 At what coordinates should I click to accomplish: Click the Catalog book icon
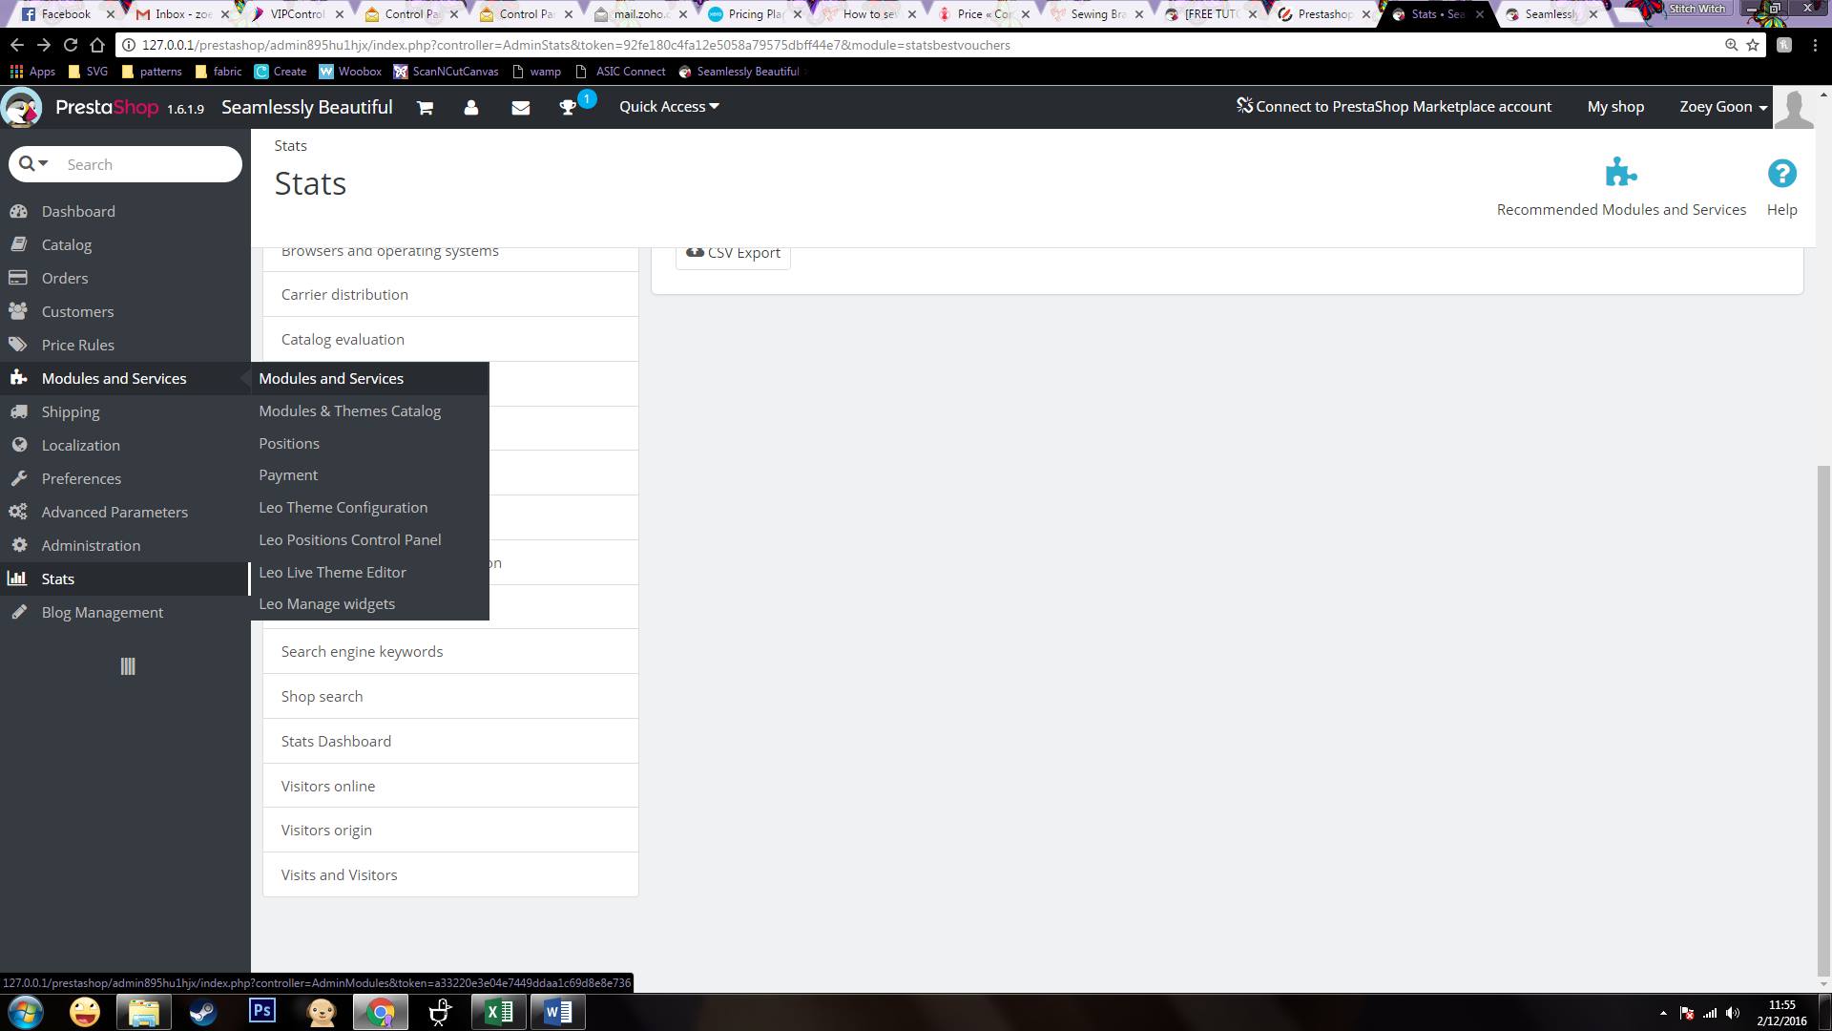18,244
